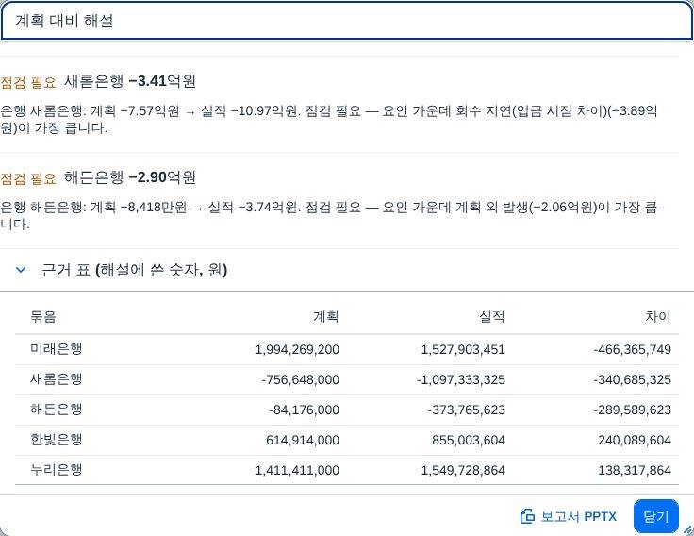Screen dimensions: 694x536
Task: Click the 누리은행 row label
Action: 57,470
